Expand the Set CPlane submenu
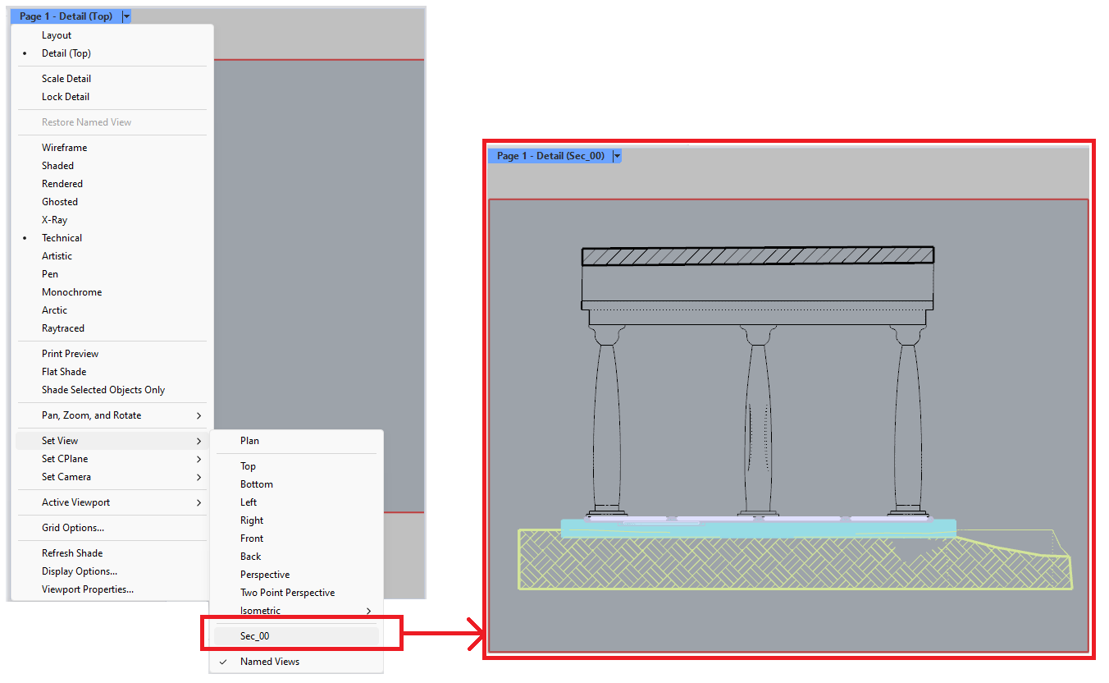This screenshot has height=683, width=1109. (64, 458)
